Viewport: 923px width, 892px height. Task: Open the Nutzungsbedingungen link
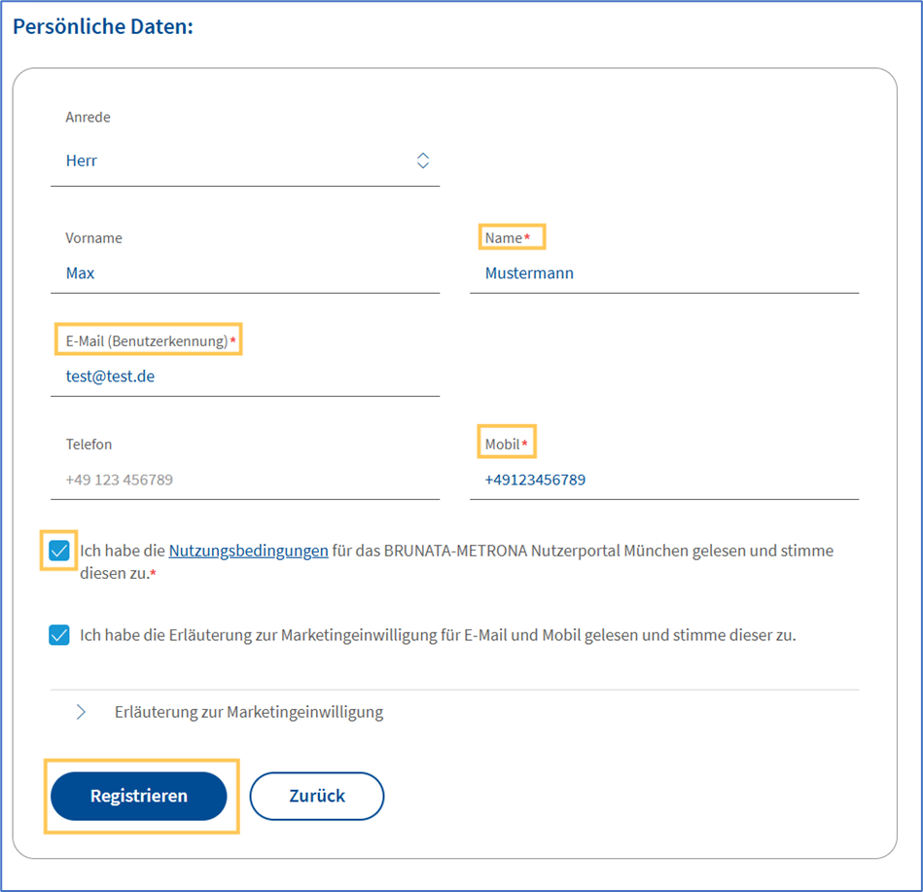248,551
